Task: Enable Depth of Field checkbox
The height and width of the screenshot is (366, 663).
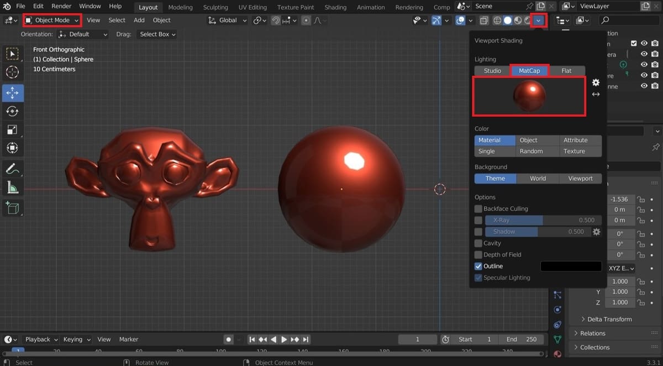Action: coord(478,255)
